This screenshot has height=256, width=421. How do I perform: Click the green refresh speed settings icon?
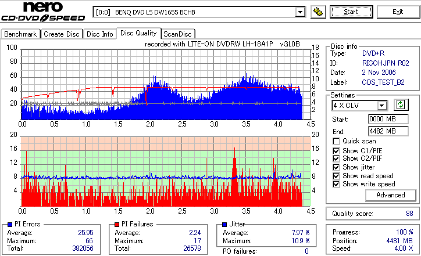[x=401, y=105]
